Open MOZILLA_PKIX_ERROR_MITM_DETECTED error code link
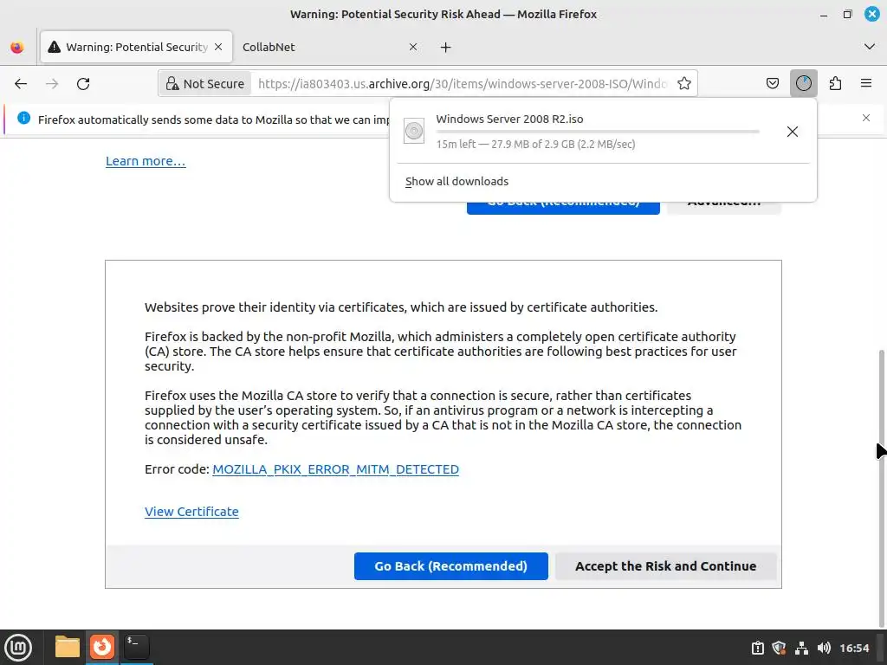The height and width of the screenshot is (665, 887). (335, 469)
